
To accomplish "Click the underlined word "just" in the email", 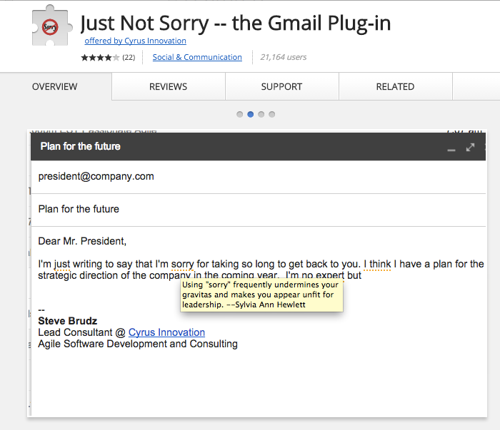I will [62, 264].
